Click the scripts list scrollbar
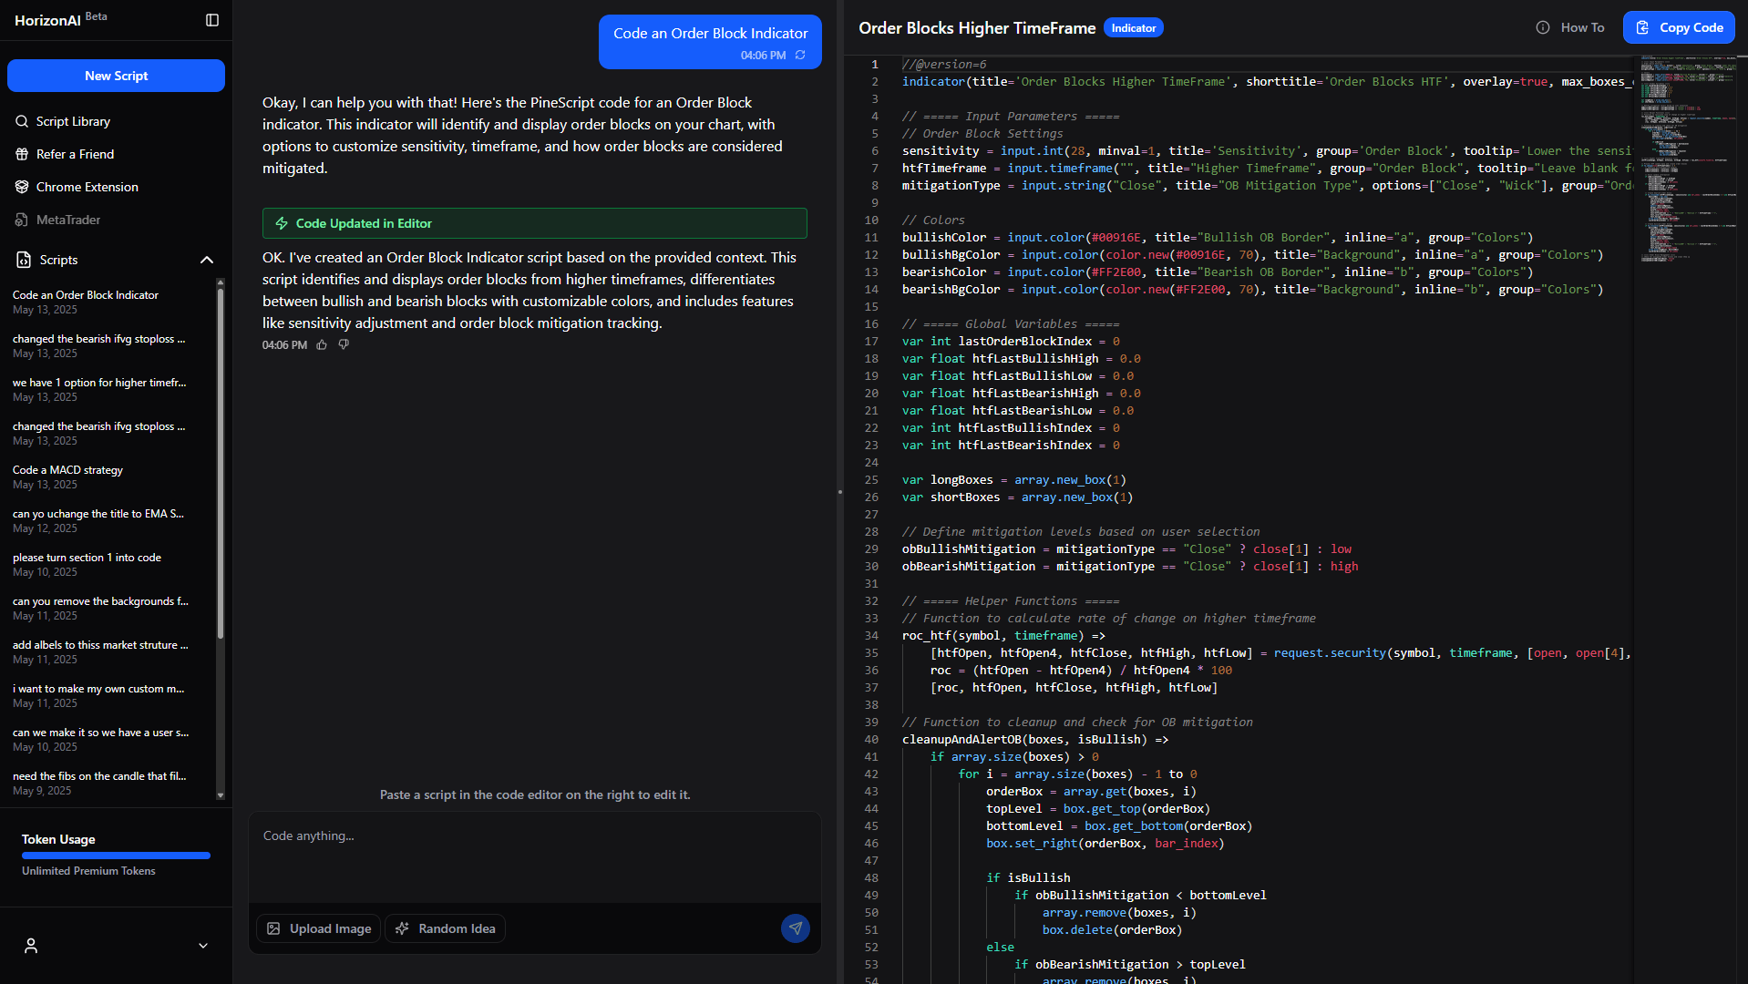The width and height of the screenshot is (1748, 984). (221, 462)
